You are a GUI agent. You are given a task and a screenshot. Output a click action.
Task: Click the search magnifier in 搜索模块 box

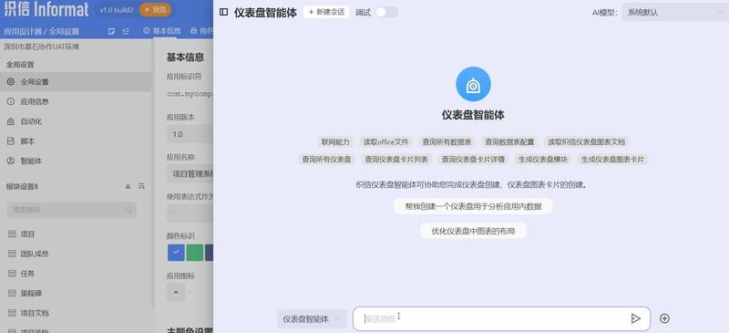[x=128, y=210]
